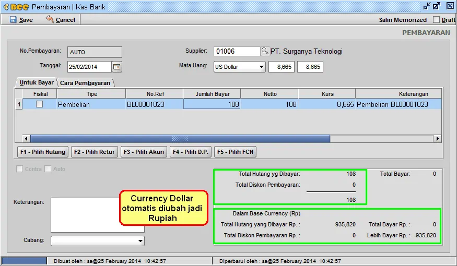Open the Mata Uang currency dropdown
This screenshot has width=457, height=266.
[x=261, y=67]
